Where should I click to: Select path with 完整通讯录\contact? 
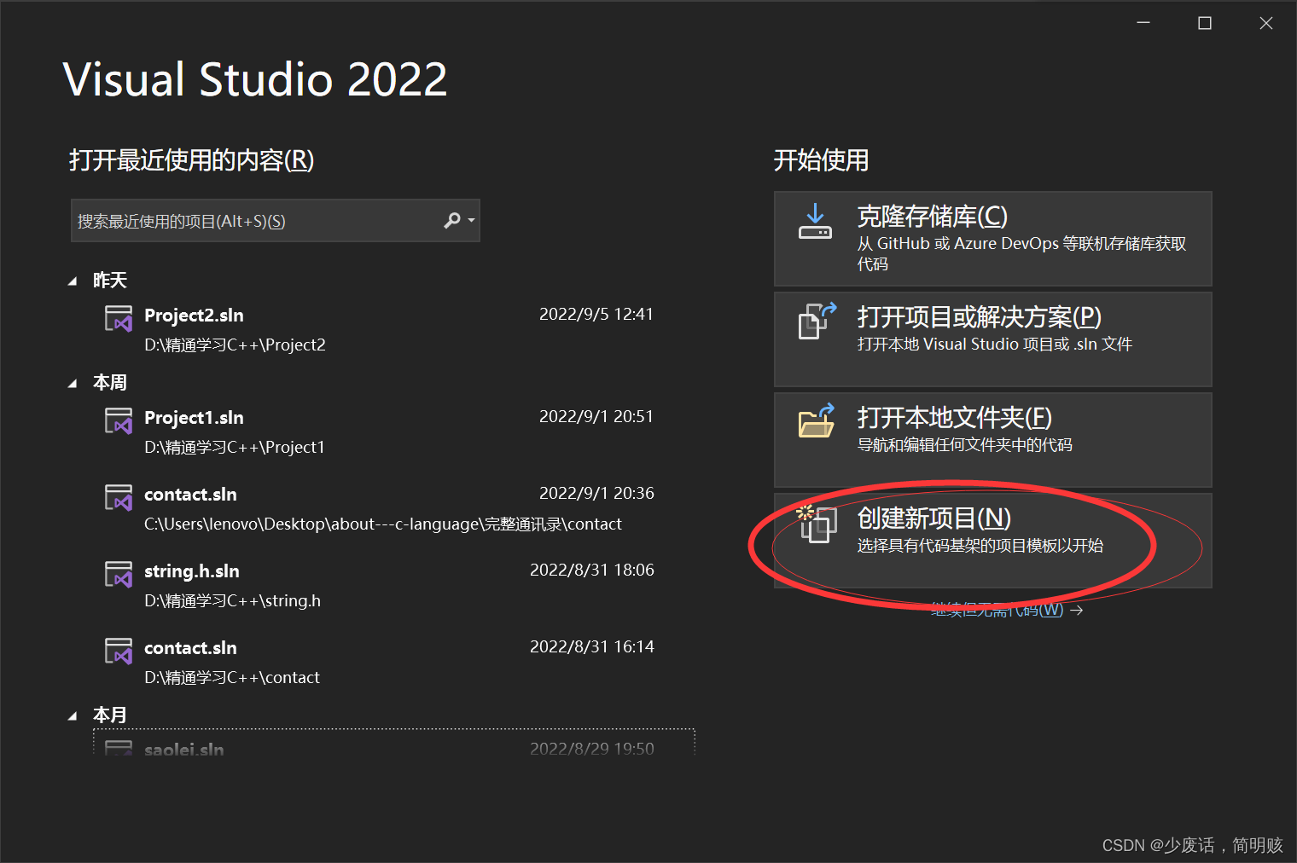click(382, 524)
